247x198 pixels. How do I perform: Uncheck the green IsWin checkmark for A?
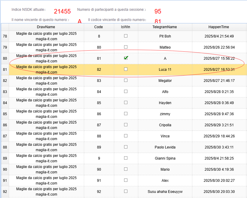126,58
